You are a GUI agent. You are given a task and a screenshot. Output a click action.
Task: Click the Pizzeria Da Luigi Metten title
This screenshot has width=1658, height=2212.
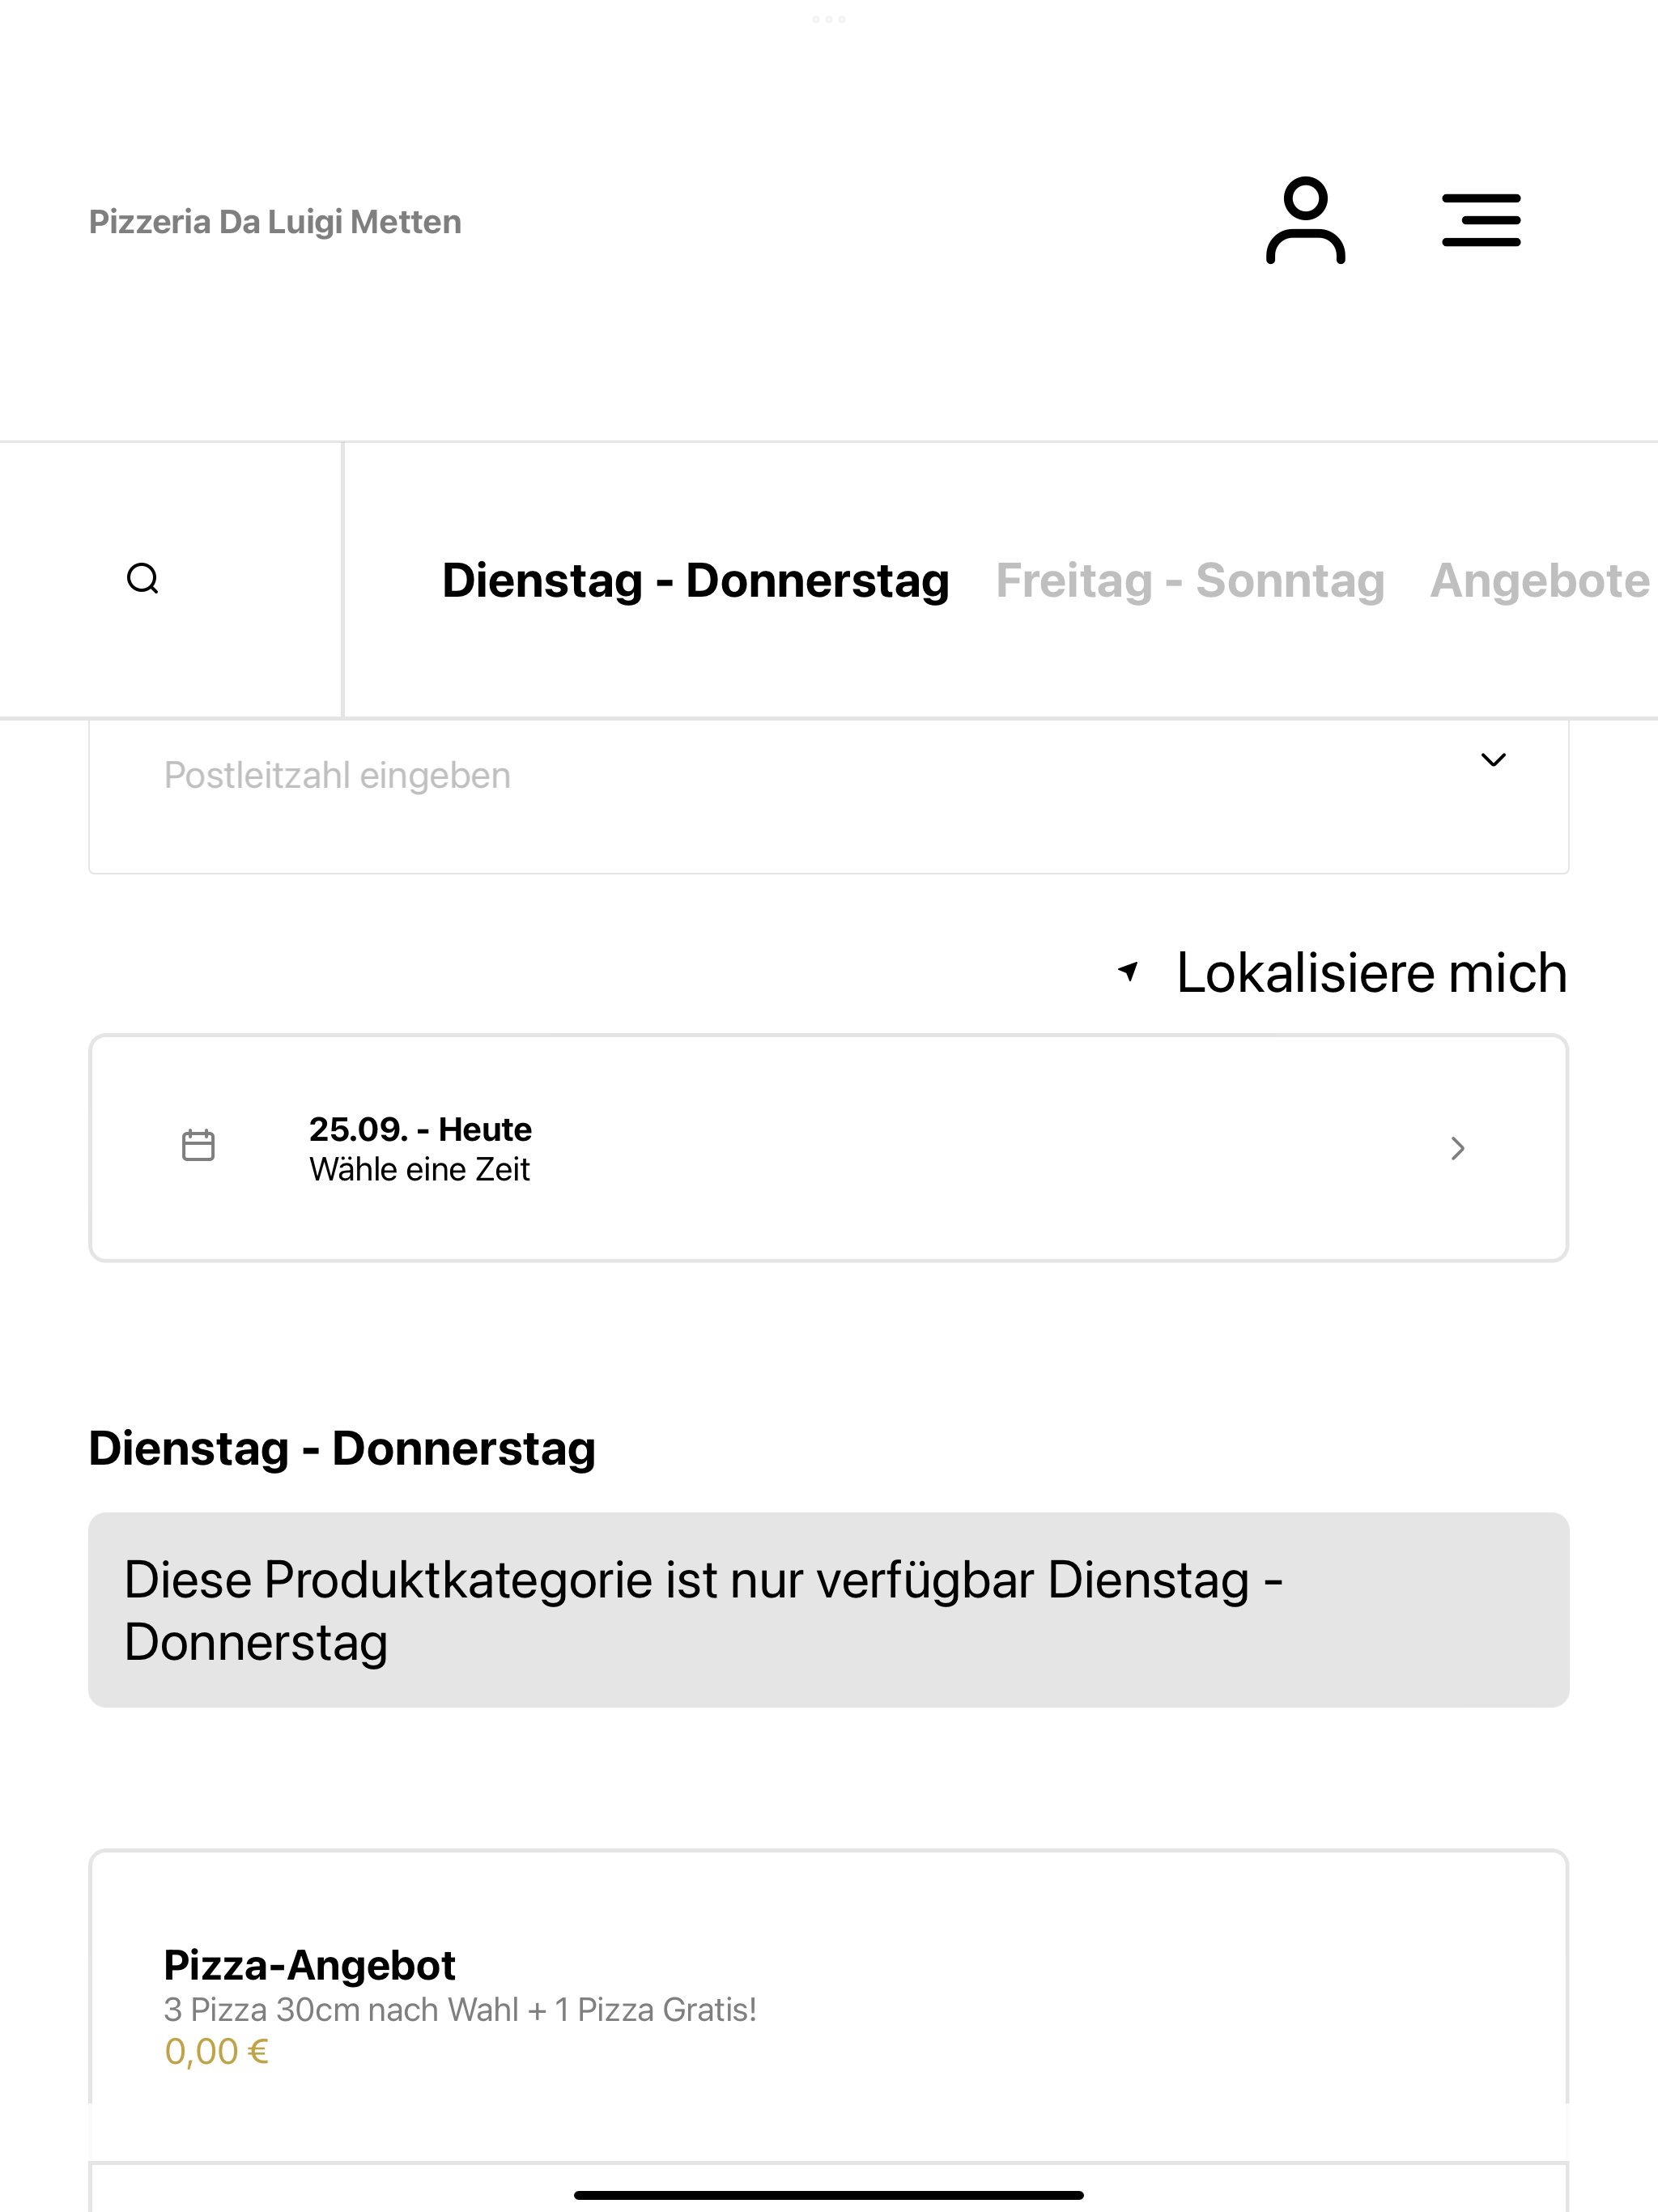[275, 222]
